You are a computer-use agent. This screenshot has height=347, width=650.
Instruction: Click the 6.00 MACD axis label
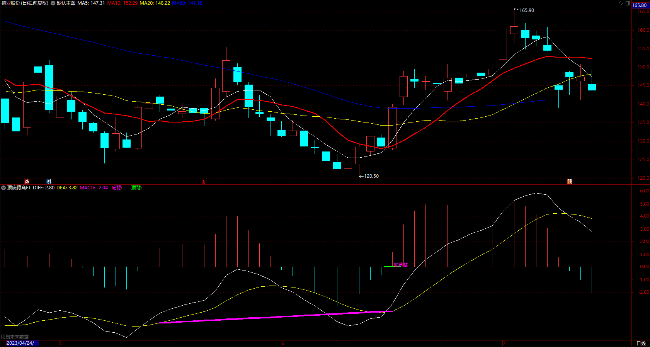[645, 191]
